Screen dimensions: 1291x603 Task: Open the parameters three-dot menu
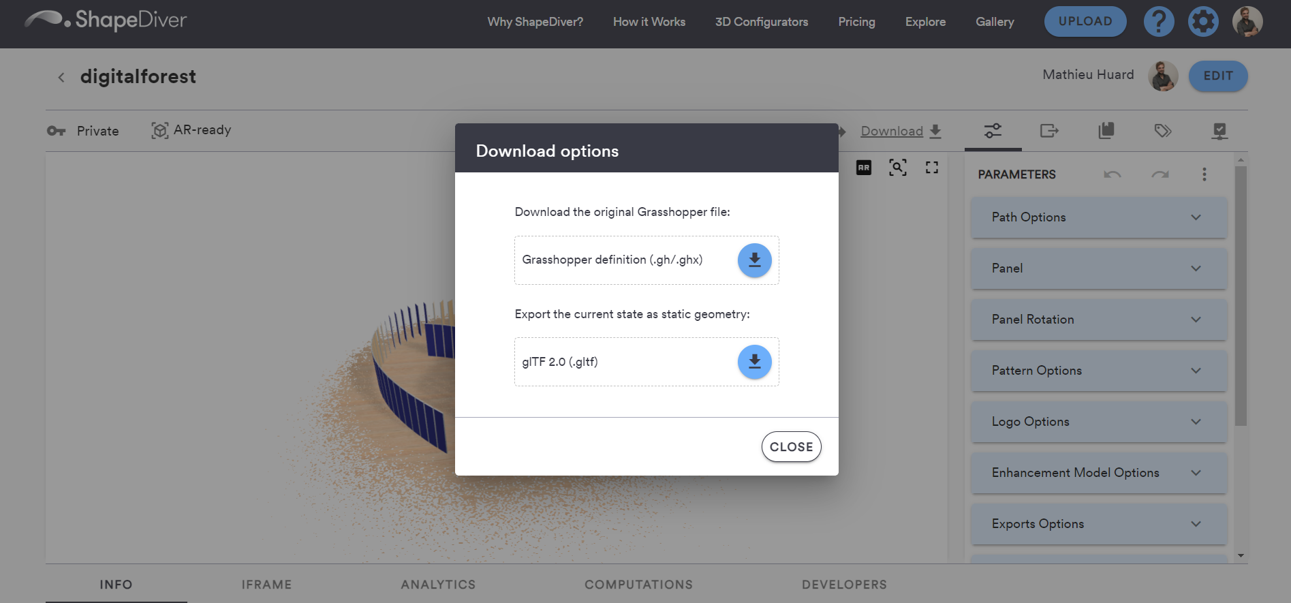1204,174
